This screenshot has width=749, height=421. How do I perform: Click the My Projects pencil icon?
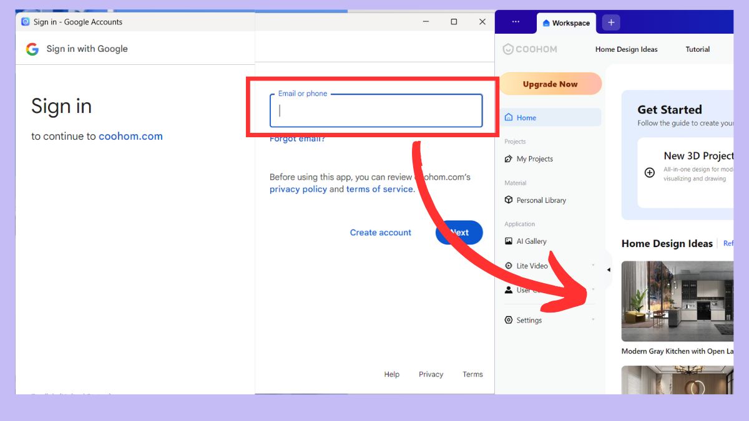509,159
